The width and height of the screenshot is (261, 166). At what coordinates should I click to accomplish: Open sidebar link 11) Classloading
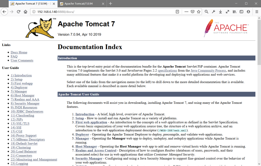click(22, 115)
